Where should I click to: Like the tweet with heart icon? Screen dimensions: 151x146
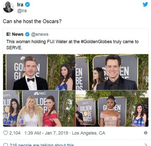point(6,133)
